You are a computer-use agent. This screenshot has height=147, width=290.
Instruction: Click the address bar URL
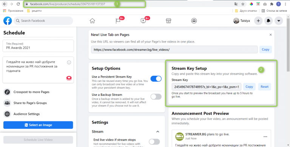point(68,4)
